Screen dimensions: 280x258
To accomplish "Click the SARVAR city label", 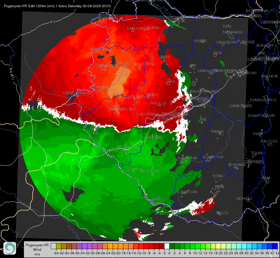I will tap(122, 64).
